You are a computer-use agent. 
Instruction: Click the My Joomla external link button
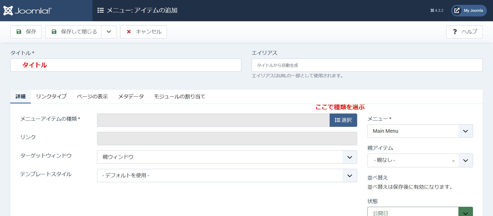(x=469, y=11)
